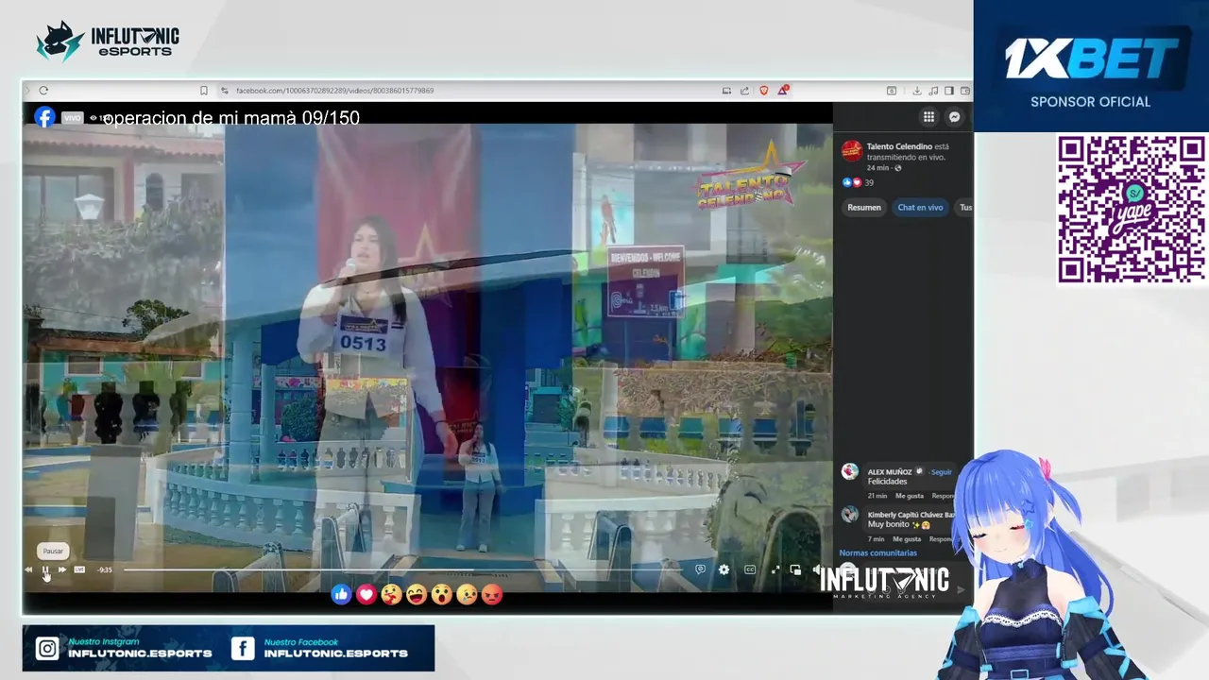Click the share icon in address bar
This screenshot has width=1209, height=680.
[x=744, y=91]
